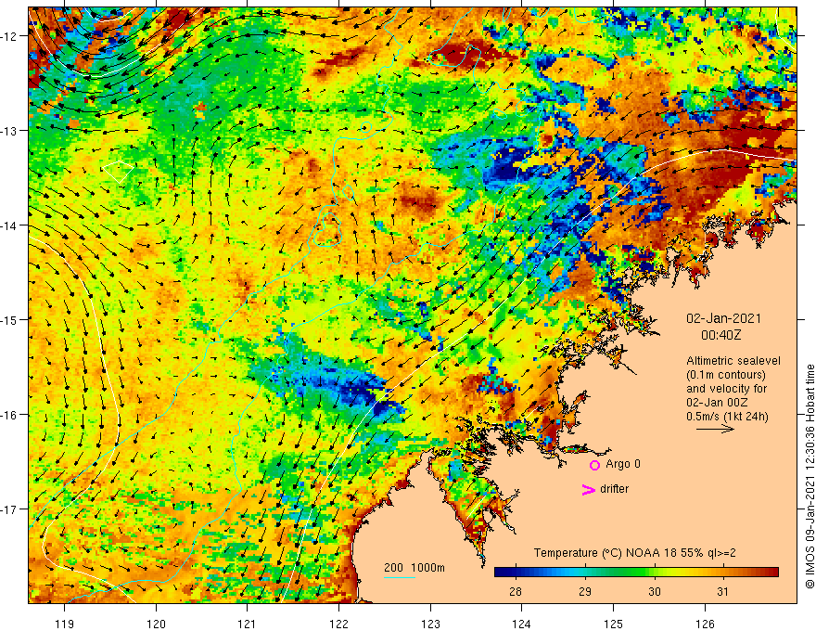This screenshot has width=816, height=631.
Task: Click the temperature color bar
Action: 636,573
